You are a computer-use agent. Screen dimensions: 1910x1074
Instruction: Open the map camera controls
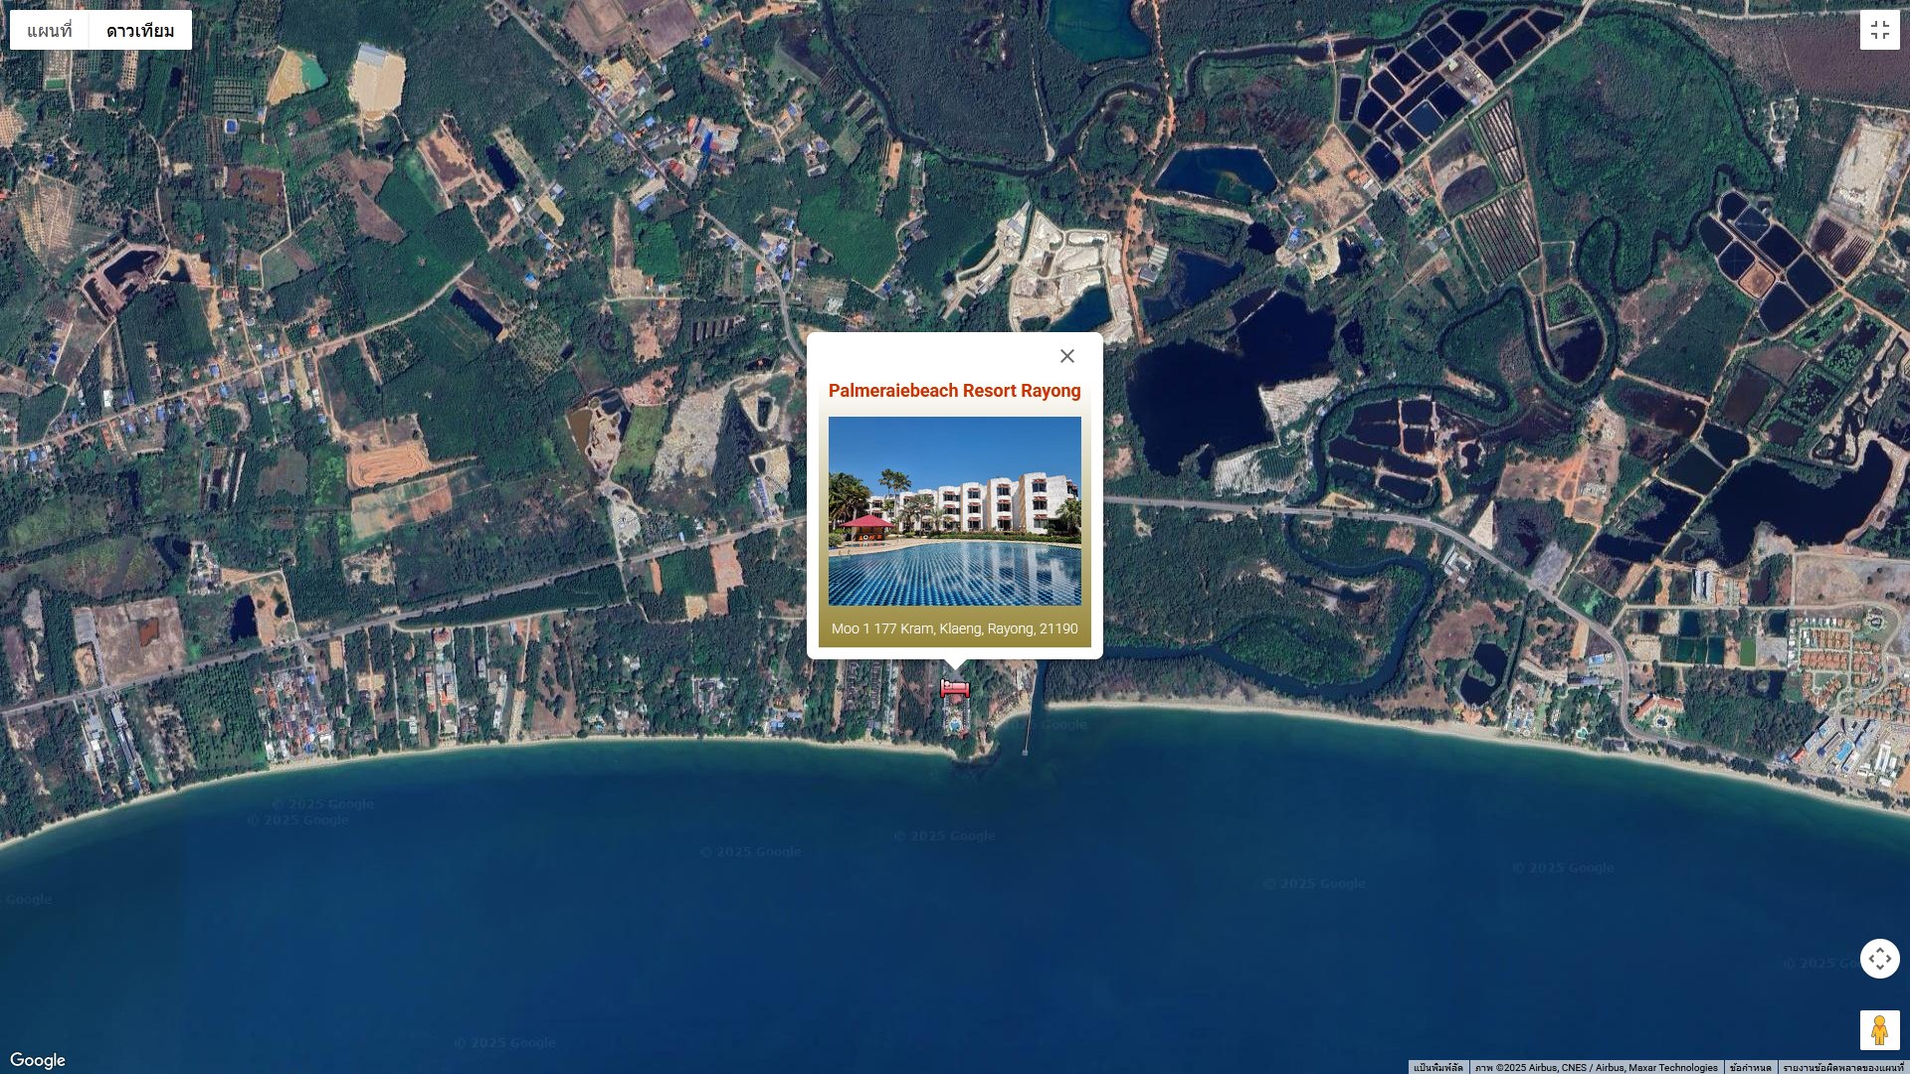[x=1879, y=959]
